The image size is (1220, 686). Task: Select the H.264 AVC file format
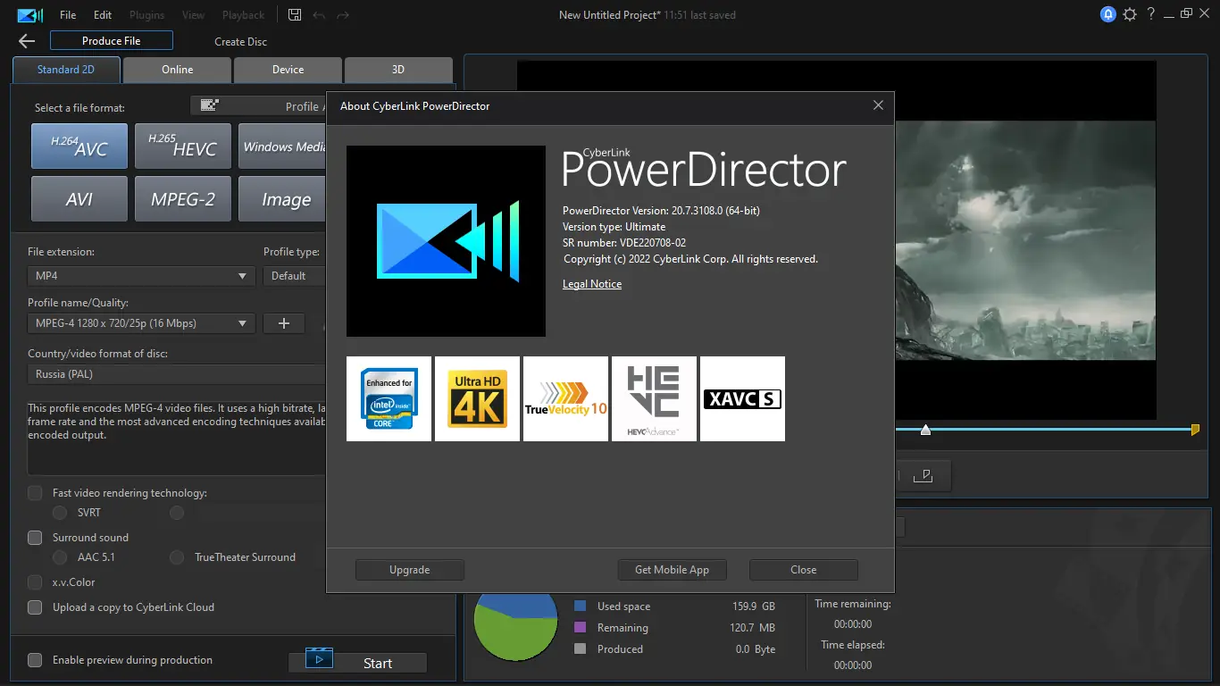[x=79, y=146]
